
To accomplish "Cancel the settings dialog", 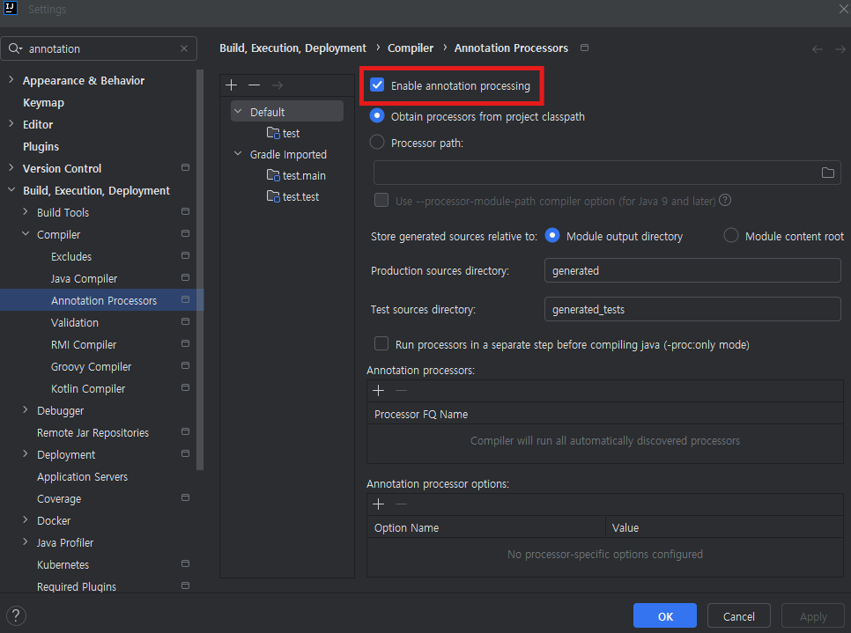I will coord(738,616).
